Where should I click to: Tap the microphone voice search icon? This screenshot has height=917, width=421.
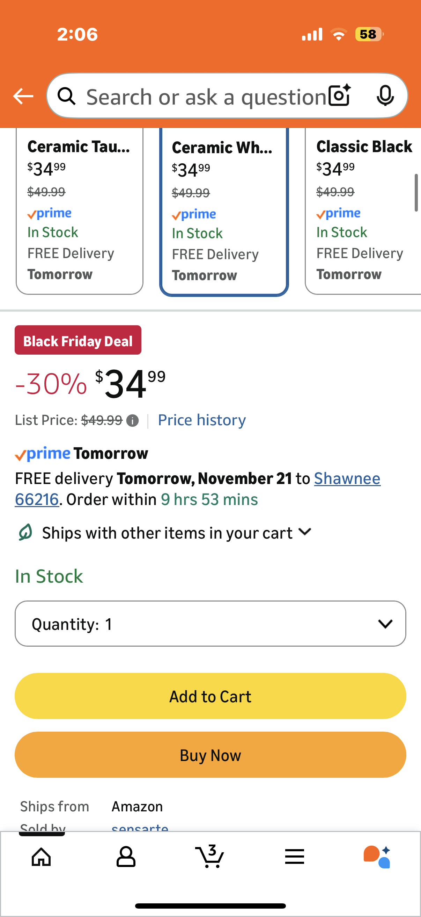pos(385,95)
